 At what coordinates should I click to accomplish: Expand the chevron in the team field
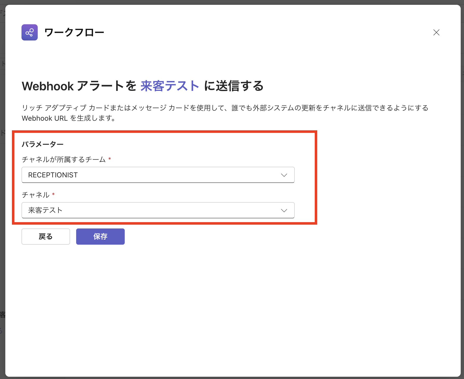[284, 175]
